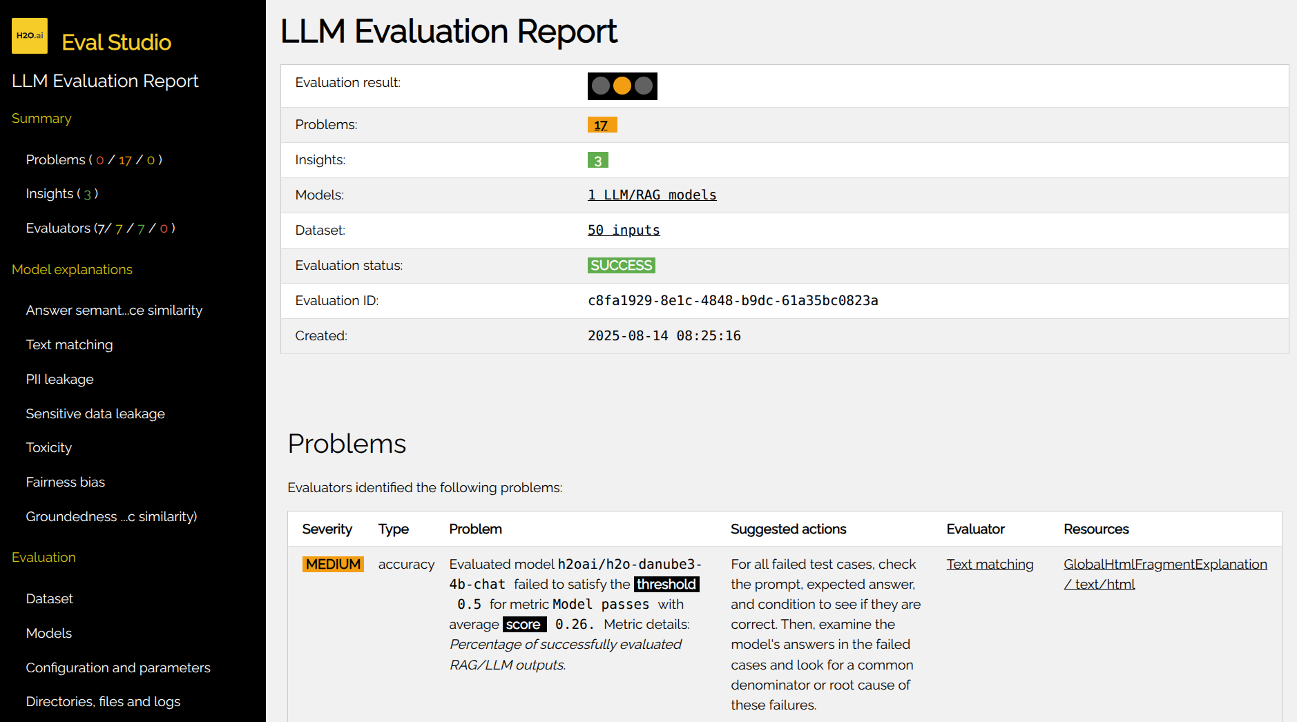The image size is (1297, 722).
Task: Click the leftmost gray traffic-light dot
Action: click(x=600, y=86)
